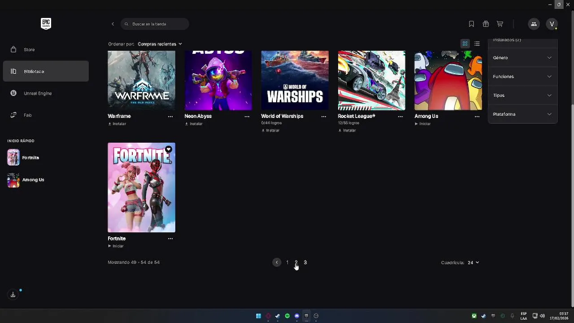Click the Among Us cover art
The height and width of the screenshot is (323, 574).
point(448,80)
